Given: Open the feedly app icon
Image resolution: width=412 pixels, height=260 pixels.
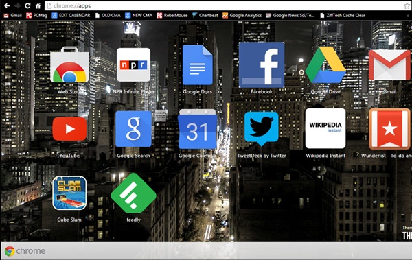Looking at the screenshot, I should click(x=133, y=193).
